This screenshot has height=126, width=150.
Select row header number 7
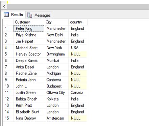pos(8,67)
